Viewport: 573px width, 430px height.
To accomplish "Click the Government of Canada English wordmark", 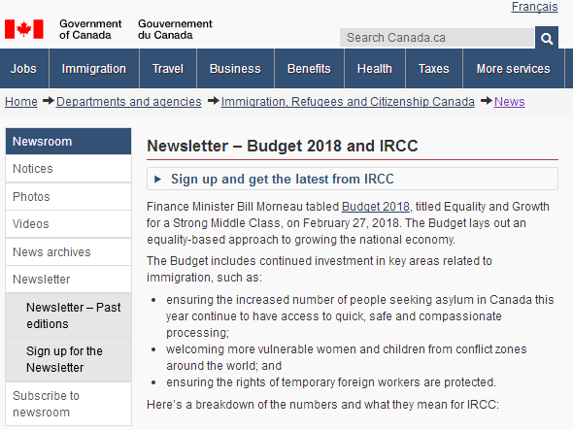I will pos(90,29).
